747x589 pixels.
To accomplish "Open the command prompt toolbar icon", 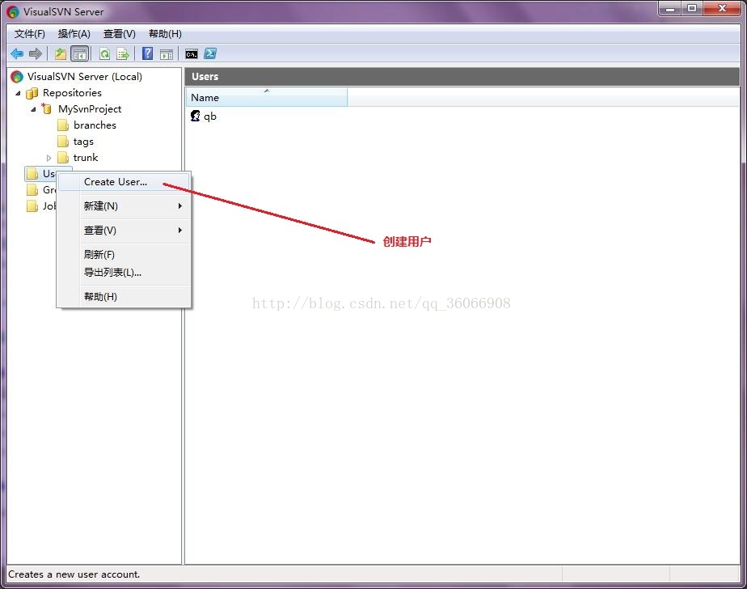I will pyautogui.click(x=192, y=54).
